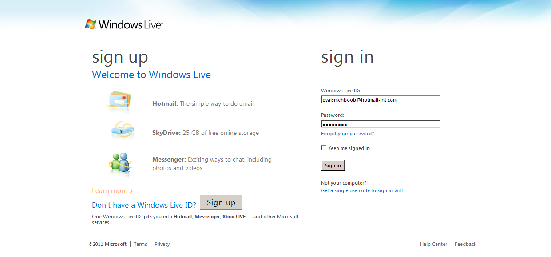Visit the Help Center link
This screenshot has height=257, width=551.
pos(433,244)
